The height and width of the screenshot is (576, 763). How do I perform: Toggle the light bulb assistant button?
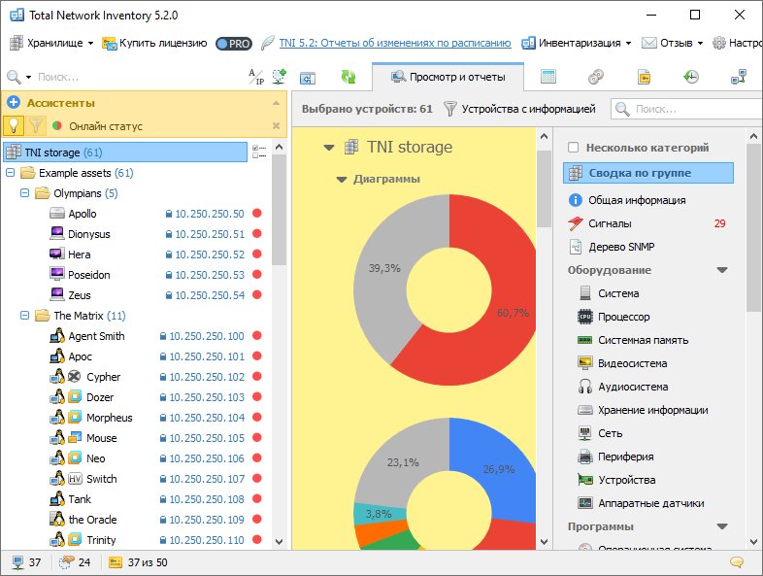pos(14,125)
